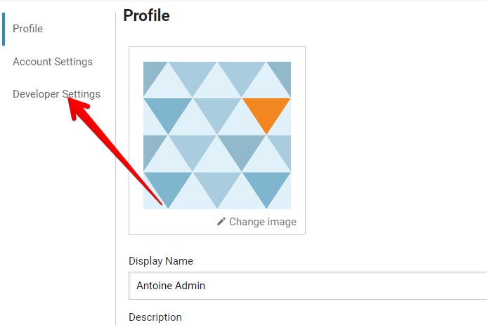Select the triangle-pattern profile avatar image
487x325 pixels.
(x=217, y=135)
